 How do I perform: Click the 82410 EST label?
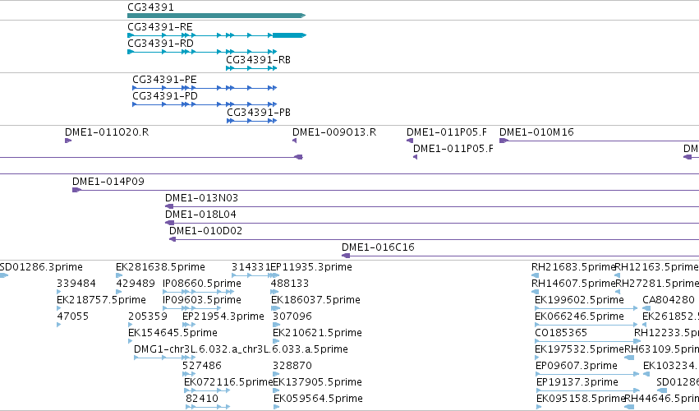[202, 399]
